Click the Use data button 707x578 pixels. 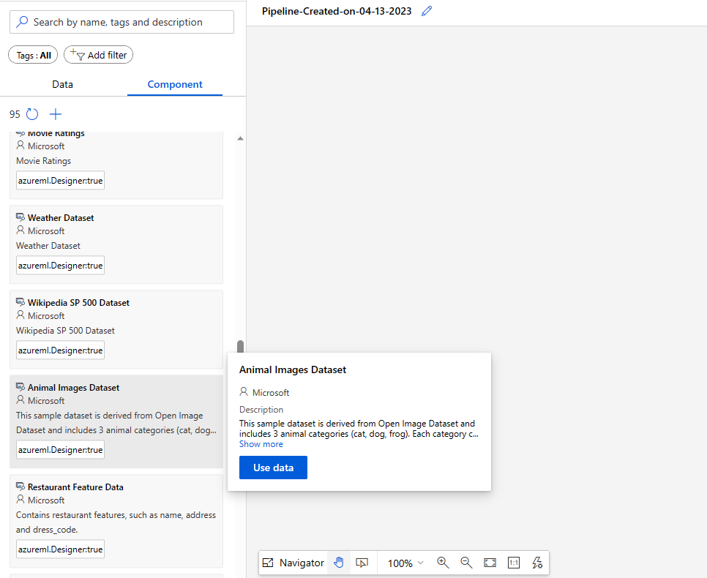tap(273, 468)
